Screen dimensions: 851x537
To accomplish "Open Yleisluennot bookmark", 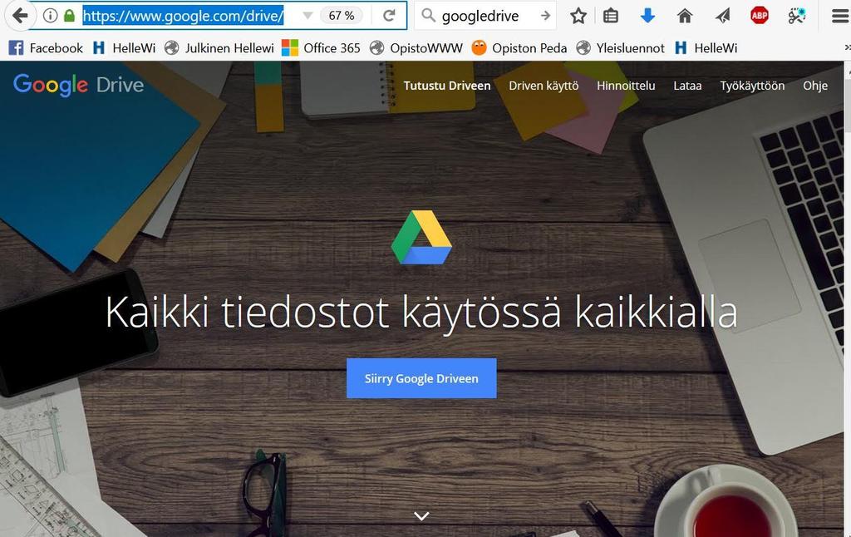I will coord(620,48).
